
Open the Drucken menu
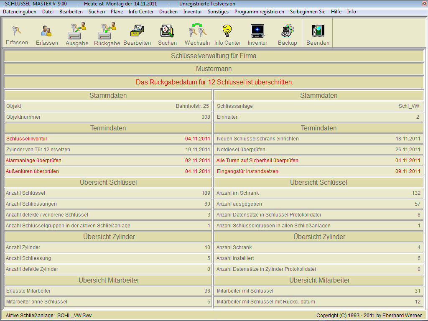coord(168,12)
